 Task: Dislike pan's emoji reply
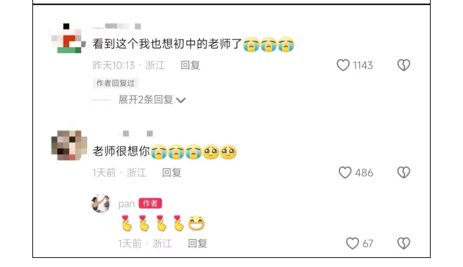[x=403, y=243]
